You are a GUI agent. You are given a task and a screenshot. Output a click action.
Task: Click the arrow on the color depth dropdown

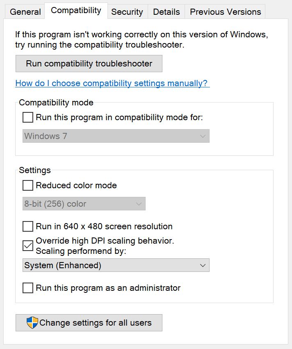pyautogui.click(x=138, y=204)
